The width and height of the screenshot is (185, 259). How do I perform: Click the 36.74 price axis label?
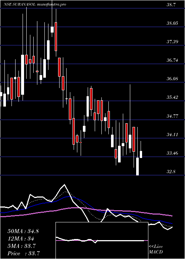tap(172, 60)
